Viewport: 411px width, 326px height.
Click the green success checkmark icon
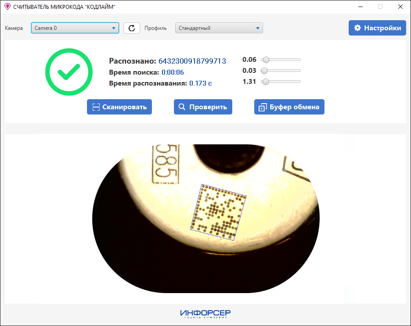tap(69, 72)
